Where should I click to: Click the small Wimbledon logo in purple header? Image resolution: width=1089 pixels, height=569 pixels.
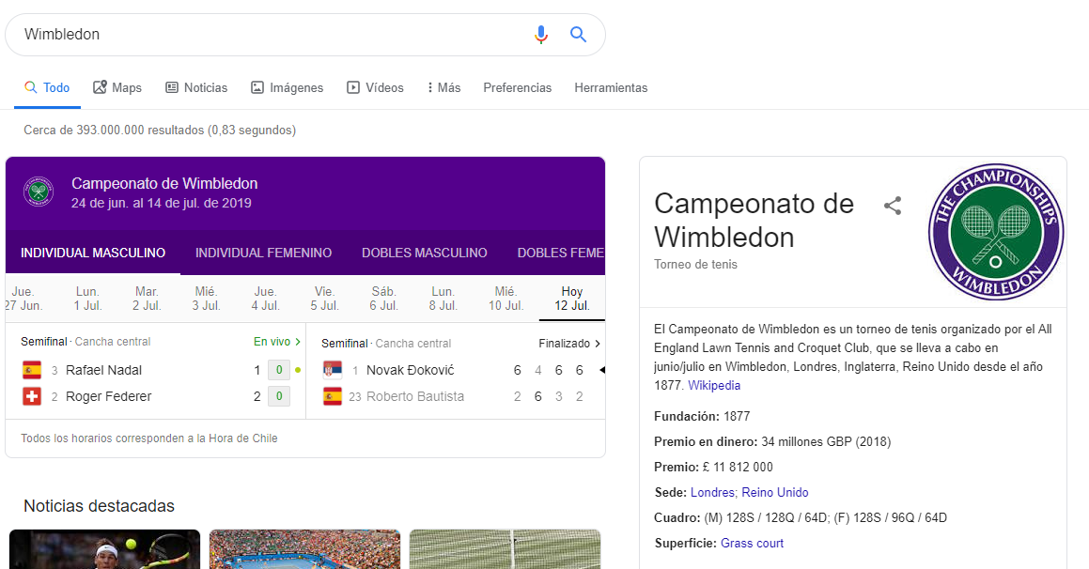pos(39,192)
